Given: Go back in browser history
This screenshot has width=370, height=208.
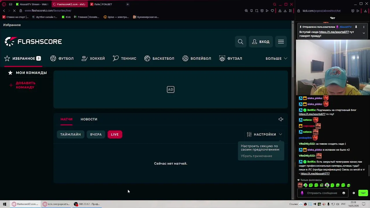Looking at the screenshot, I should click(x=4, y=11).
